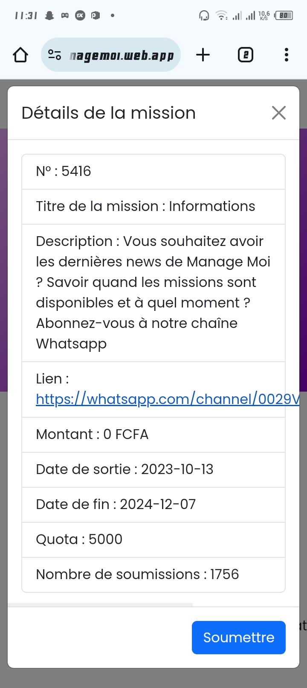Tap the battery indicator icon
Image resolution: width=307 pixels, height=688 pixels.
[x=284, y=16]
